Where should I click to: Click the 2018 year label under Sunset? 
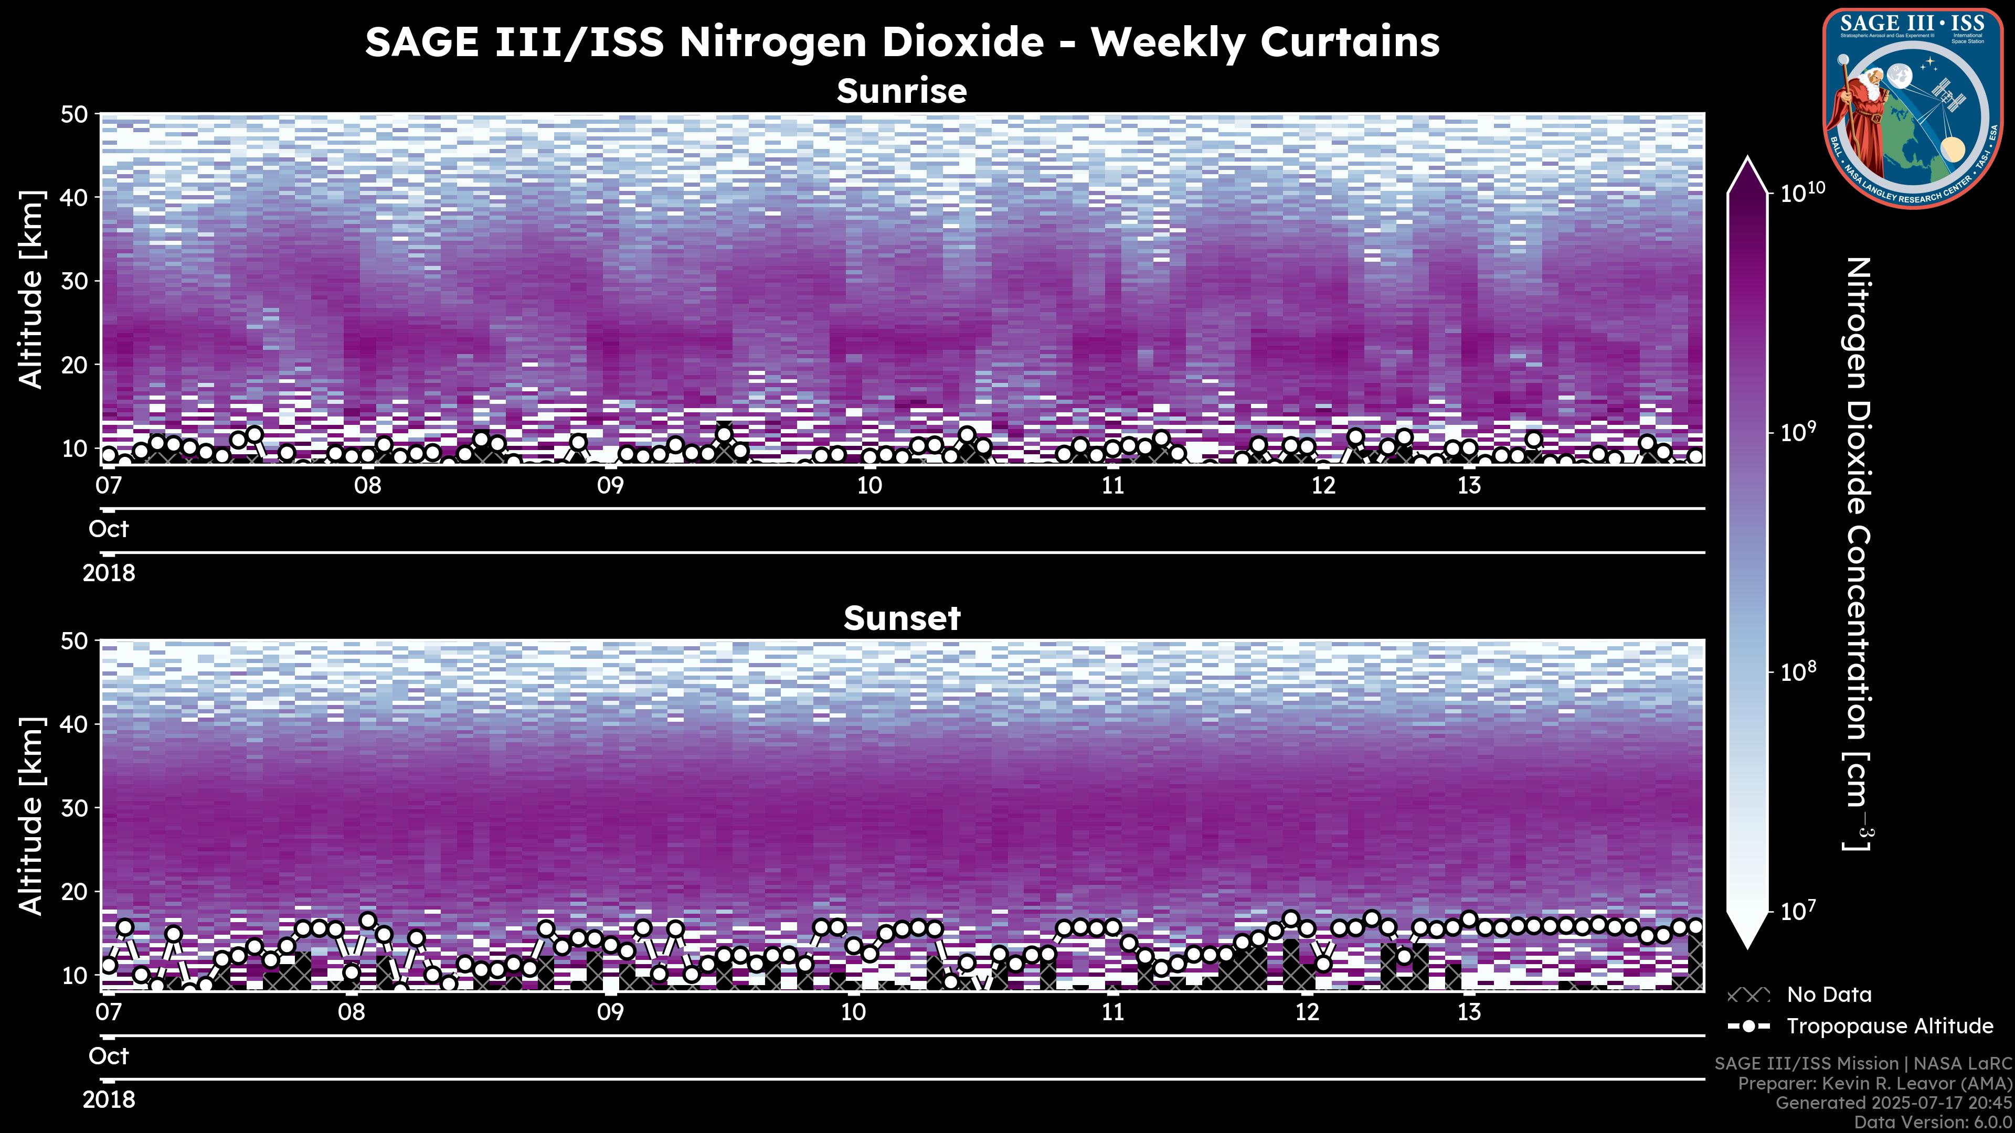109,1099
